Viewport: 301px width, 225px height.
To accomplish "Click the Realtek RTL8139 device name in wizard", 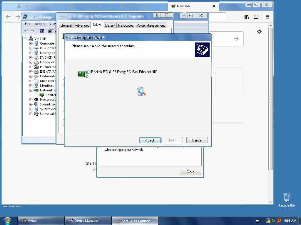I will pos(124,72).
